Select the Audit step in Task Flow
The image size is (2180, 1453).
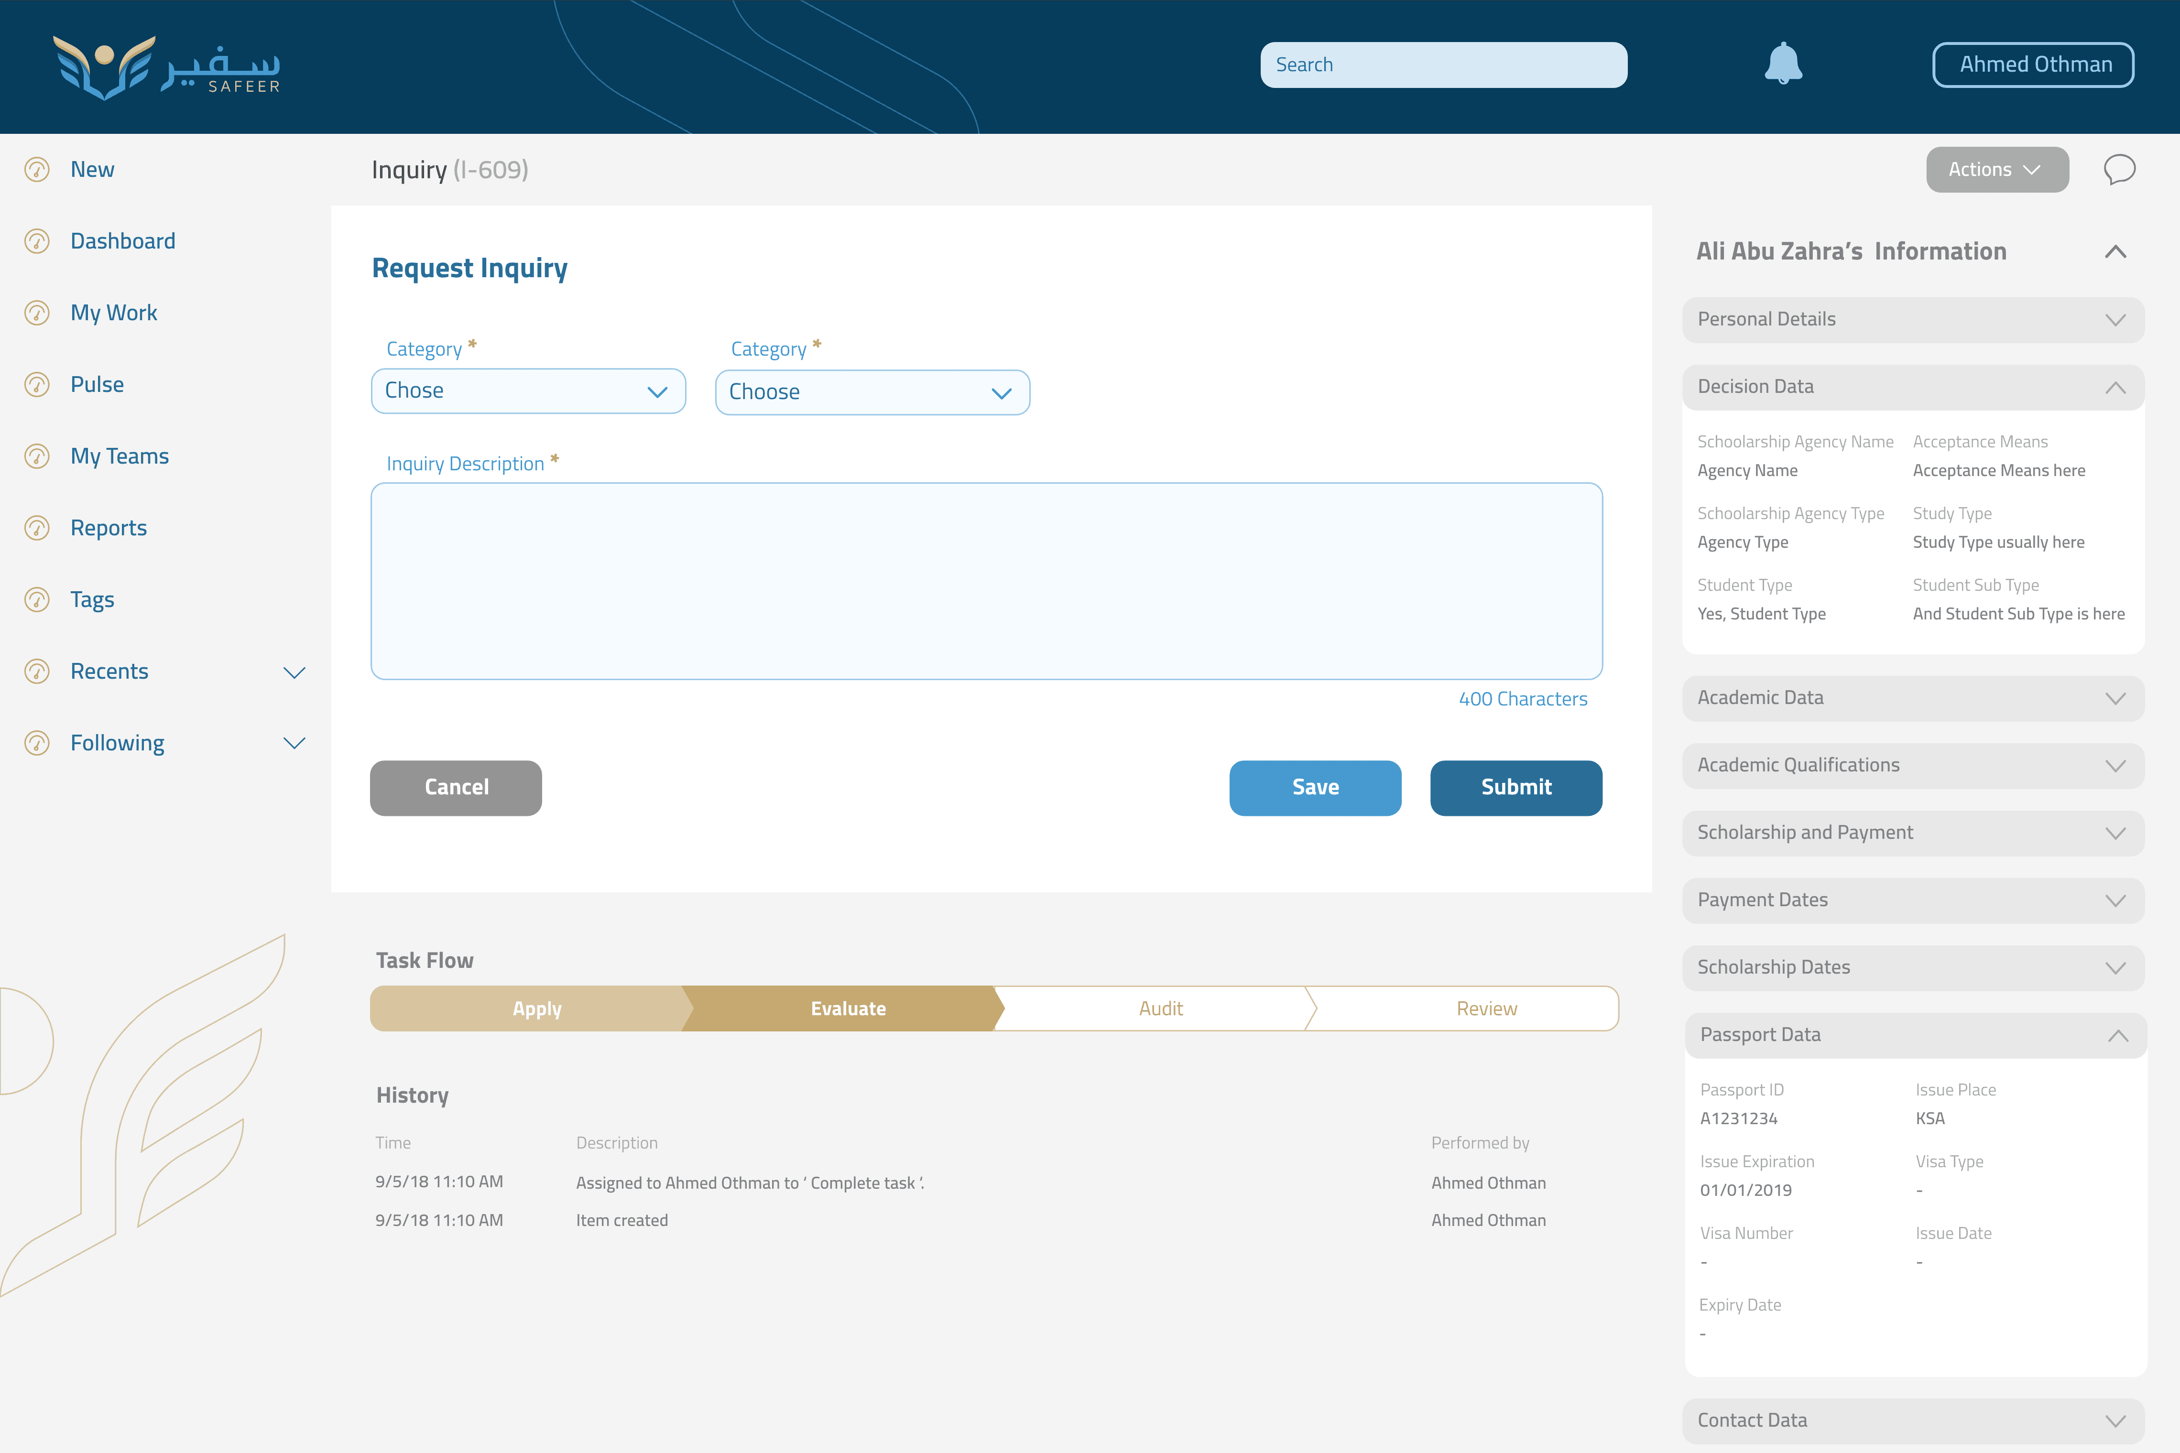point(1160,1008)
